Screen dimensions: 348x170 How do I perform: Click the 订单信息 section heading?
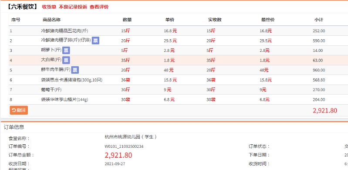[x=14, y=127]
